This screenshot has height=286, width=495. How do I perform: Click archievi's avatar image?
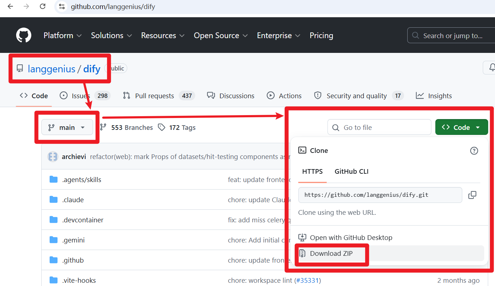(53, 156)
